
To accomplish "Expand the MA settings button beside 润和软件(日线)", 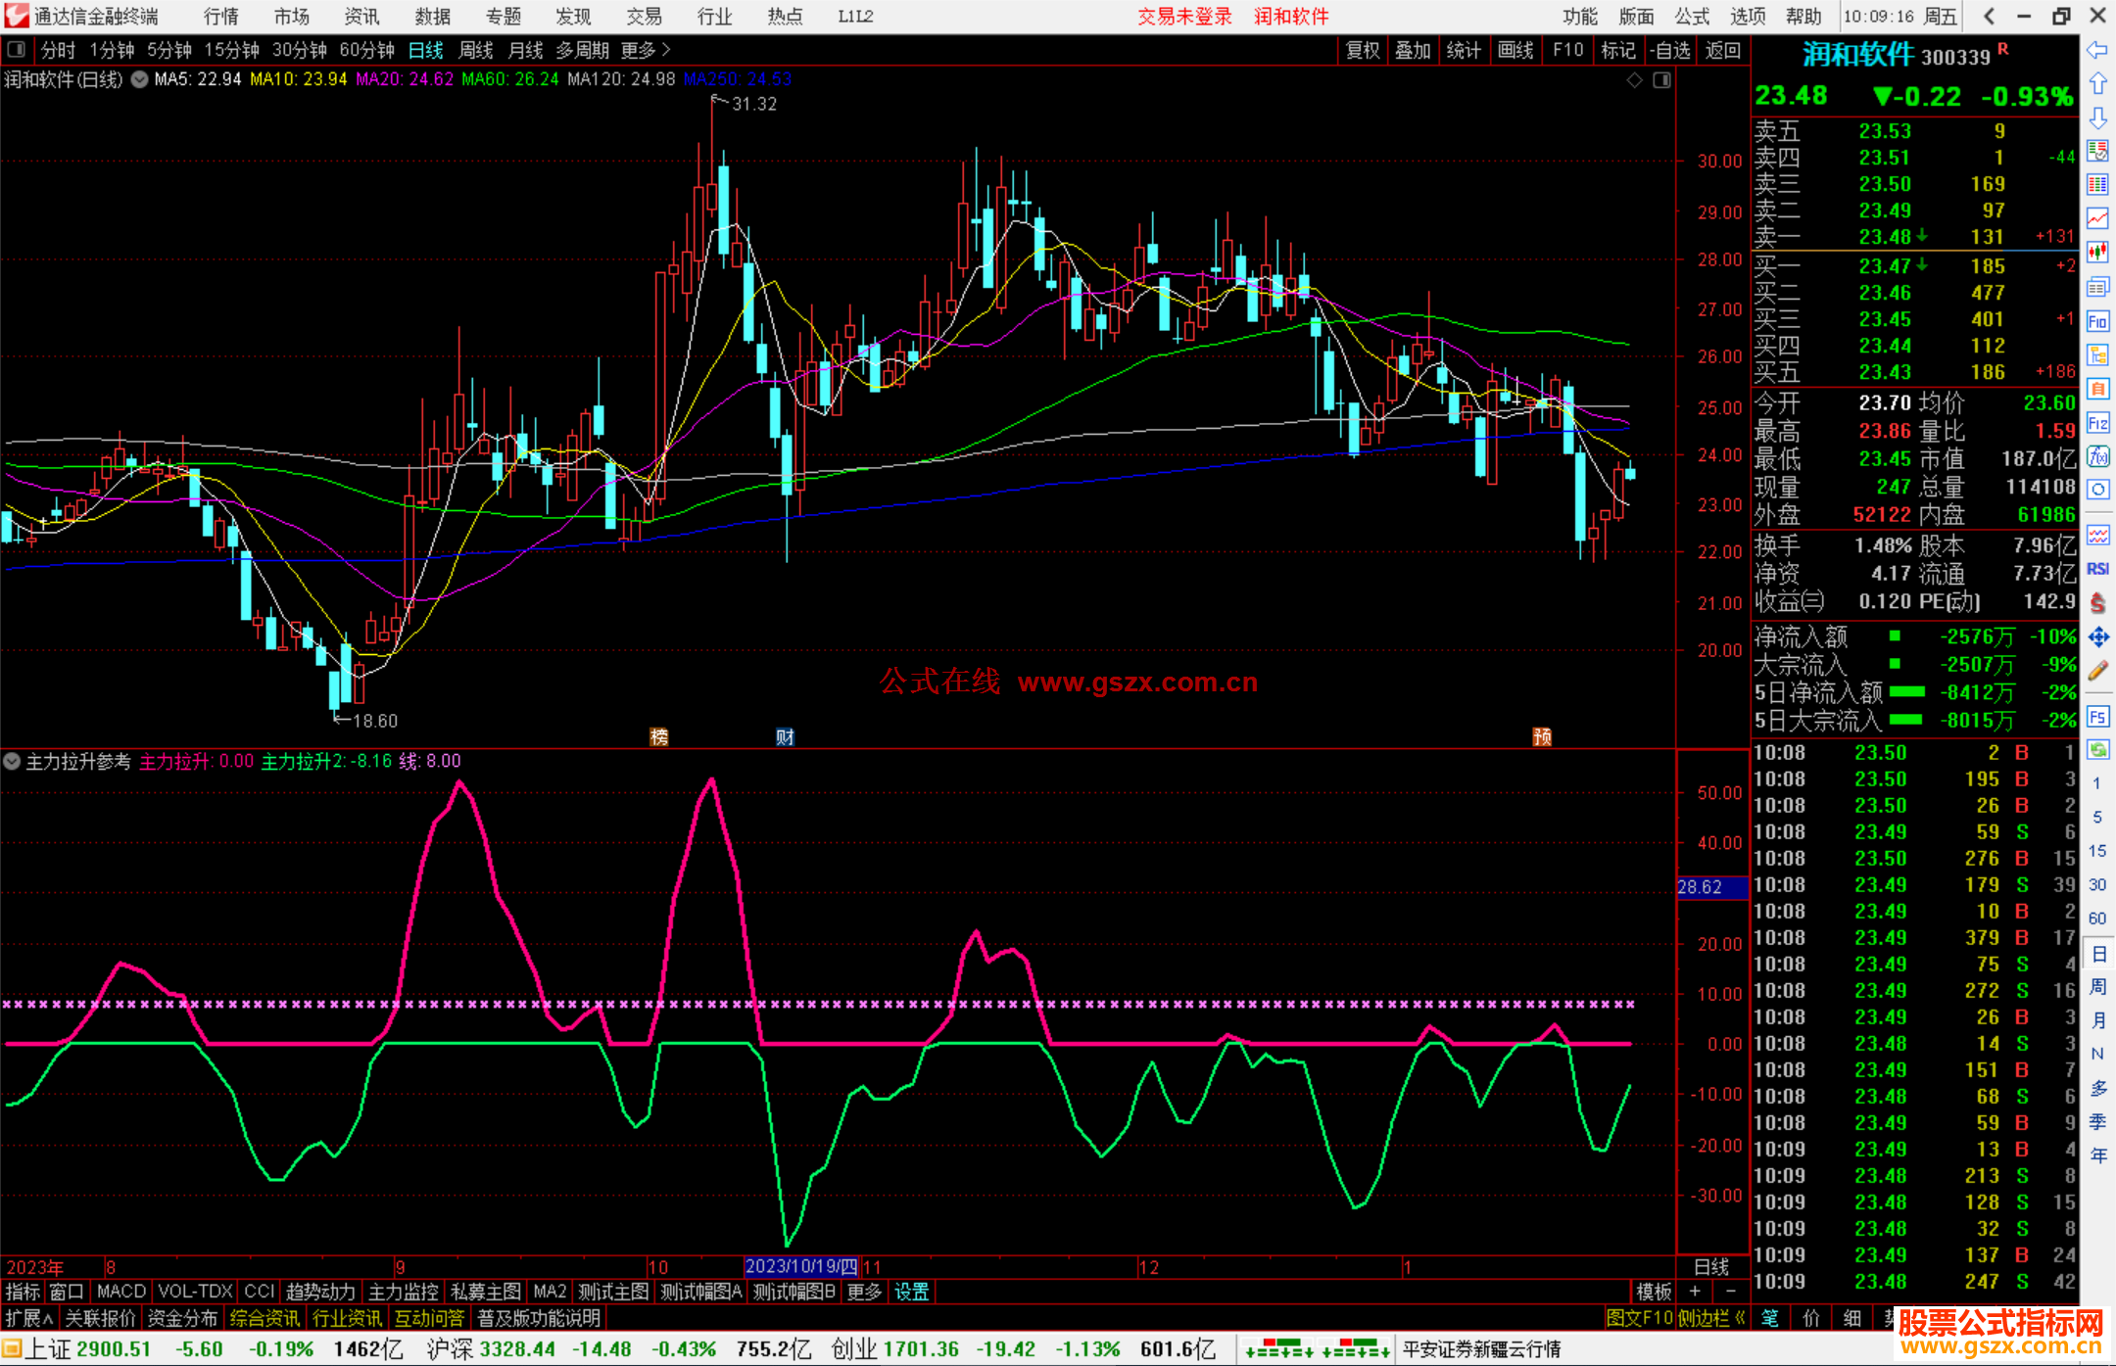I will [139, 79].
